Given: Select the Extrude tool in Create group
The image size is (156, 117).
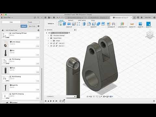Looking at the screenshot, I should [65, 24].
